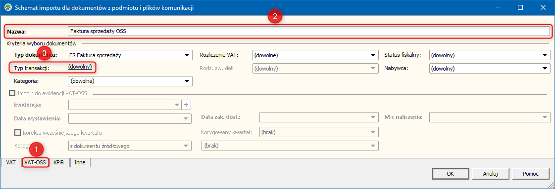The width and height of the screenshot is (555, 189).
Task: Open the Data zak. dost. dropdown
Action: (319, 117)
